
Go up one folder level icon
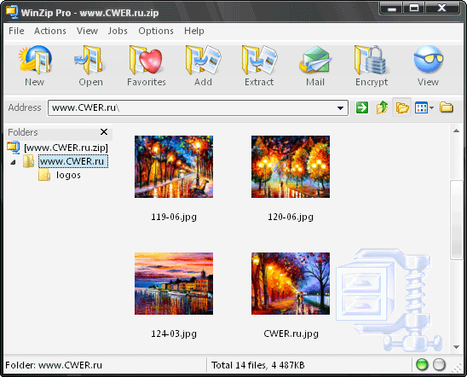(382, 107)
